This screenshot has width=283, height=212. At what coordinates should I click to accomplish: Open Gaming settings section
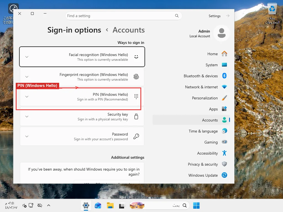click(191, 142)
